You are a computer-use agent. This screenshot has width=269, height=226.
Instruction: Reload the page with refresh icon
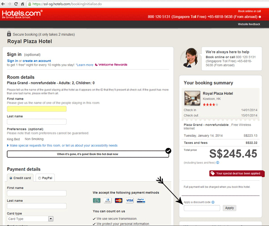point(16,4)
